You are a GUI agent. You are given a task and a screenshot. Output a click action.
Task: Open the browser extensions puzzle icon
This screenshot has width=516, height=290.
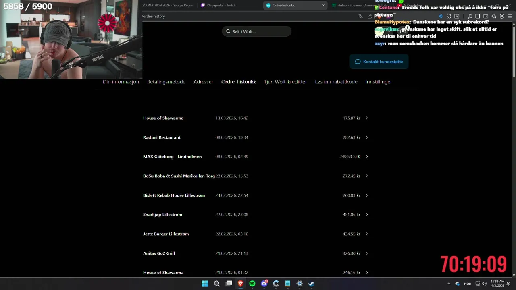point(449,16)
